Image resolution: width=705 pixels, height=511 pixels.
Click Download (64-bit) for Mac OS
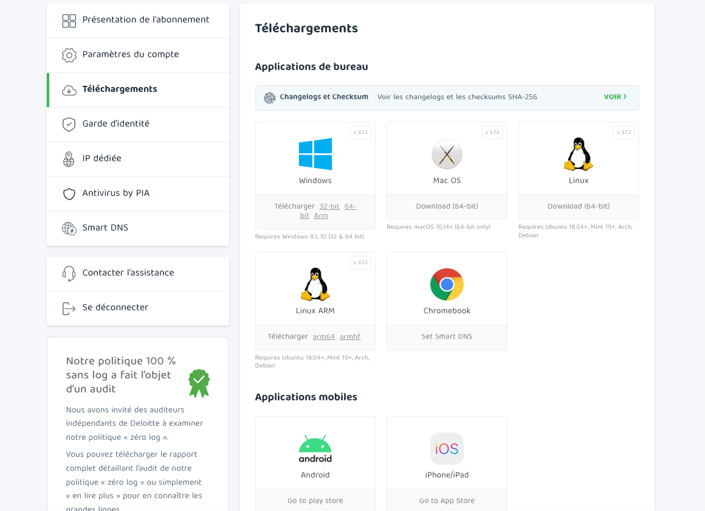tap(447, 206)
